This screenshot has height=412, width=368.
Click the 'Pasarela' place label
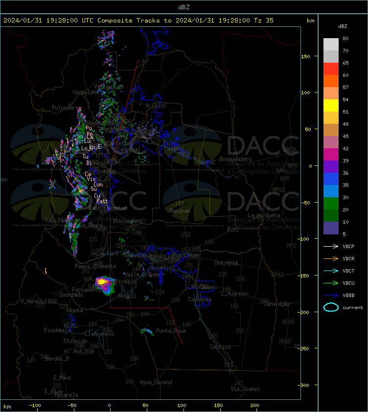[66, 395]
